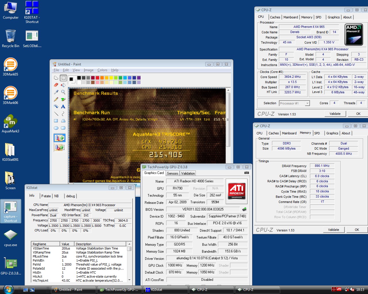Open Paint's Colors menu
The image size is (368, 294).
[102, 70]
